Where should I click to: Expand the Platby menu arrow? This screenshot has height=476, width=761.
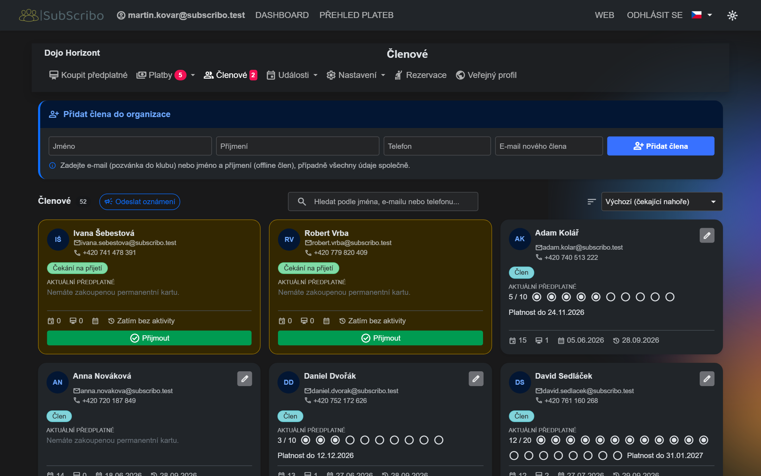(x=193, y=75)
